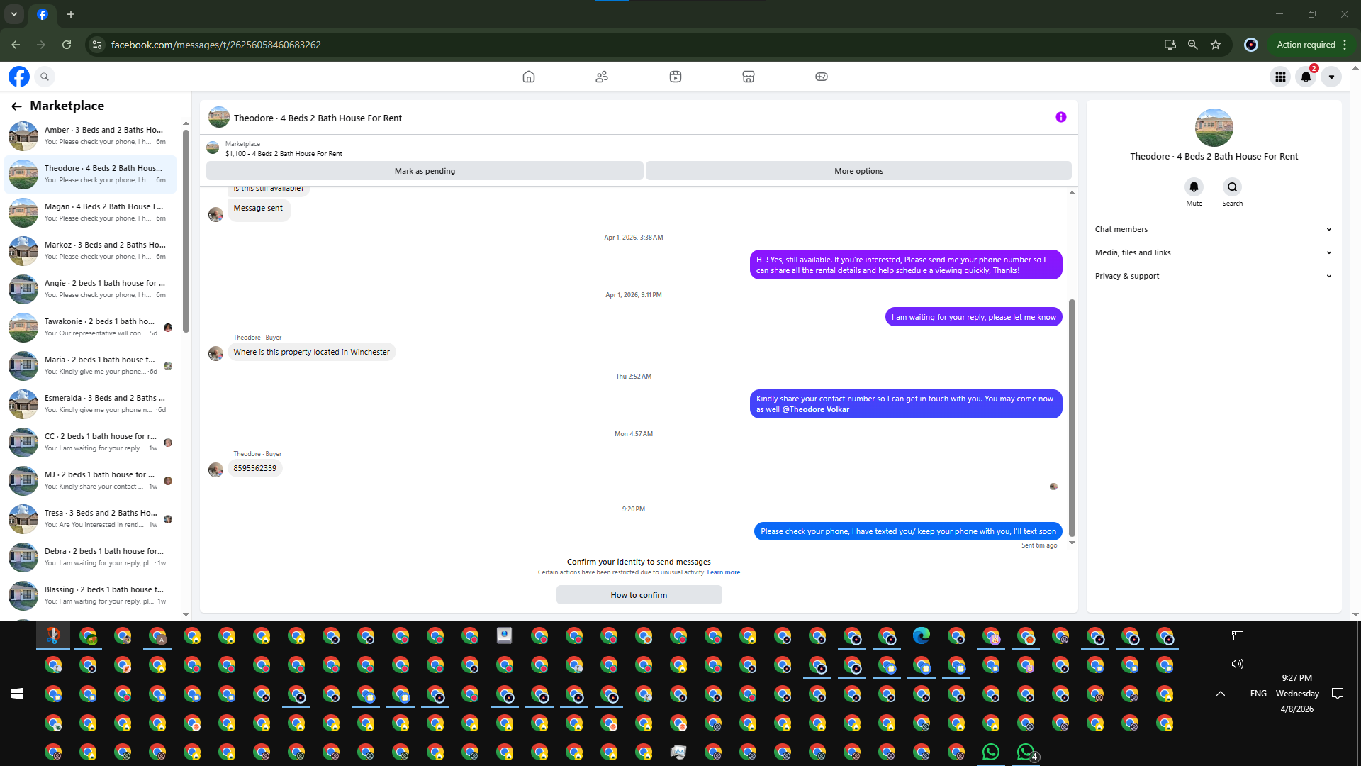This screenshot has height=766, width=1361.
Task: Click the Mark as pending button
Action: click(x=425, y=171)
